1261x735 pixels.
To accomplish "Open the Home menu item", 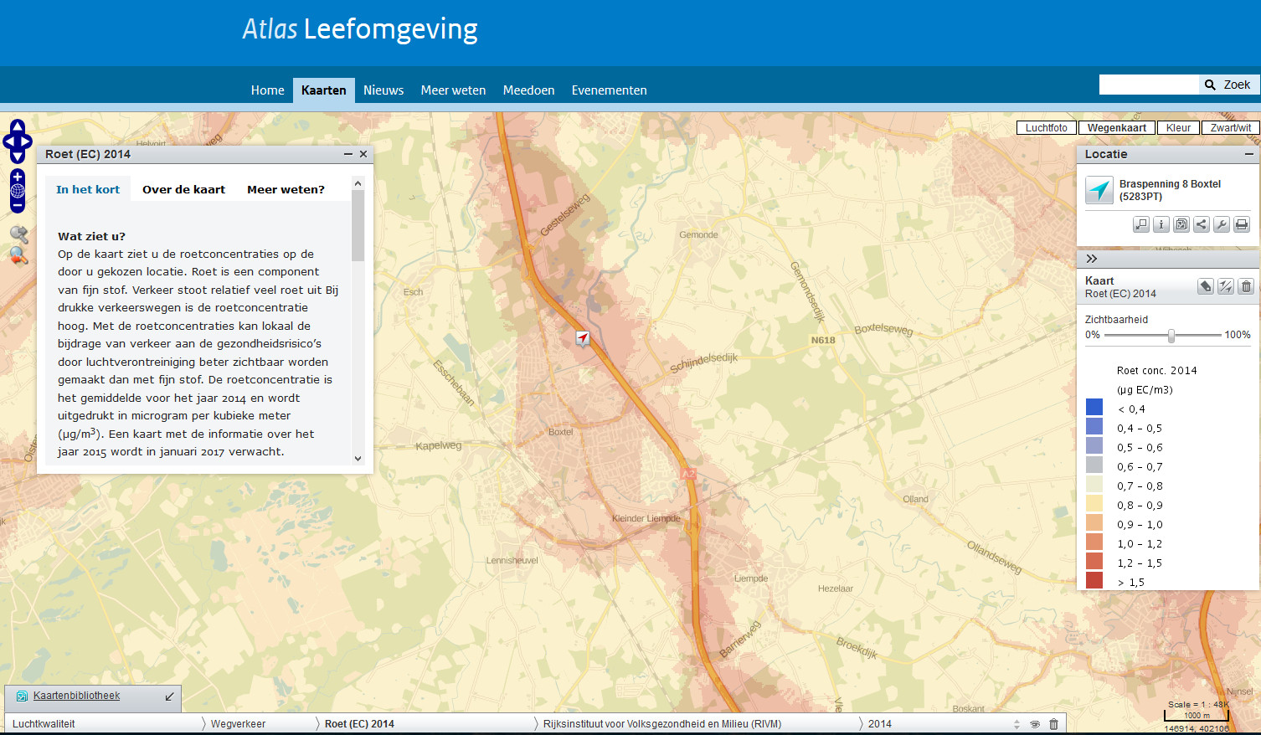I will (x=268, y=90).
